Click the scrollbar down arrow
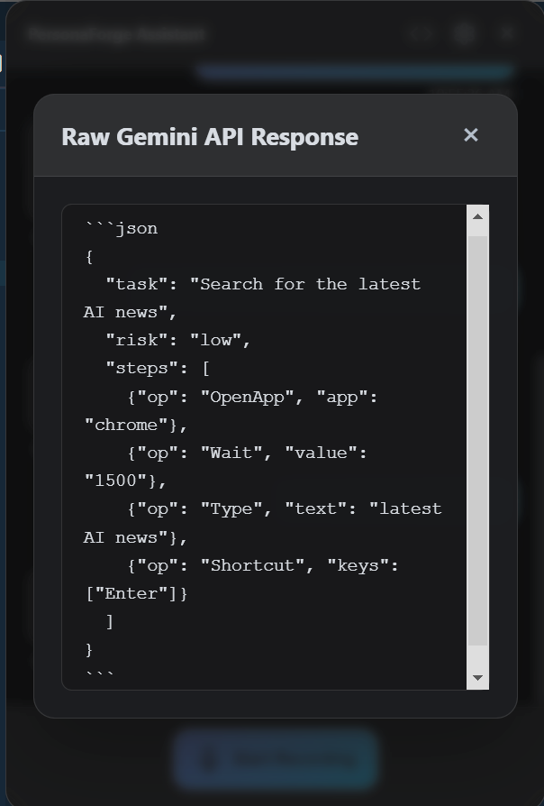 (x=477, y=677)
